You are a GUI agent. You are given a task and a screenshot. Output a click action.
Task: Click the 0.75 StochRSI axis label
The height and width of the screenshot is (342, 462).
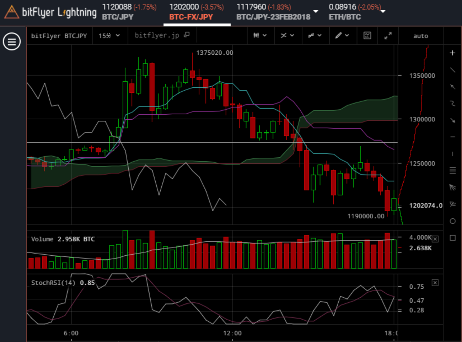pyautogui.click(x=417, y=287)
